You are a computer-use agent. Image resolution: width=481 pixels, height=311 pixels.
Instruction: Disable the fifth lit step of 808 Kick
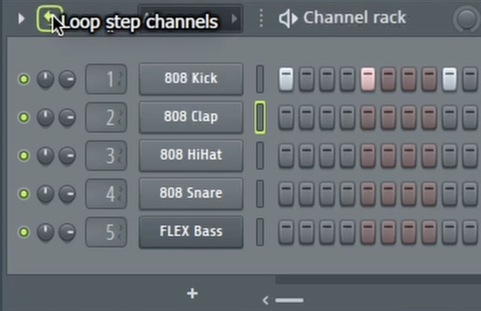tap(368, 79)
